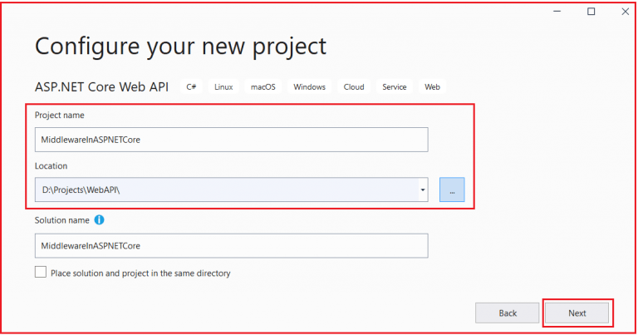
Task: Enable Place solution and project in same directory
Action: point(40,272)
